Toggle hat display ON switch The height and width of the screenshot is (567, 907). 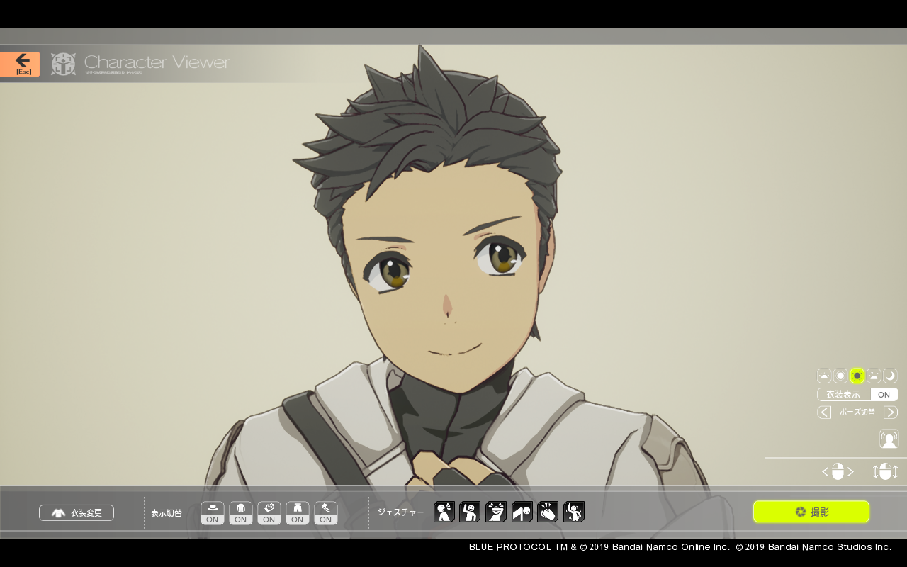[x=213, y=513]
